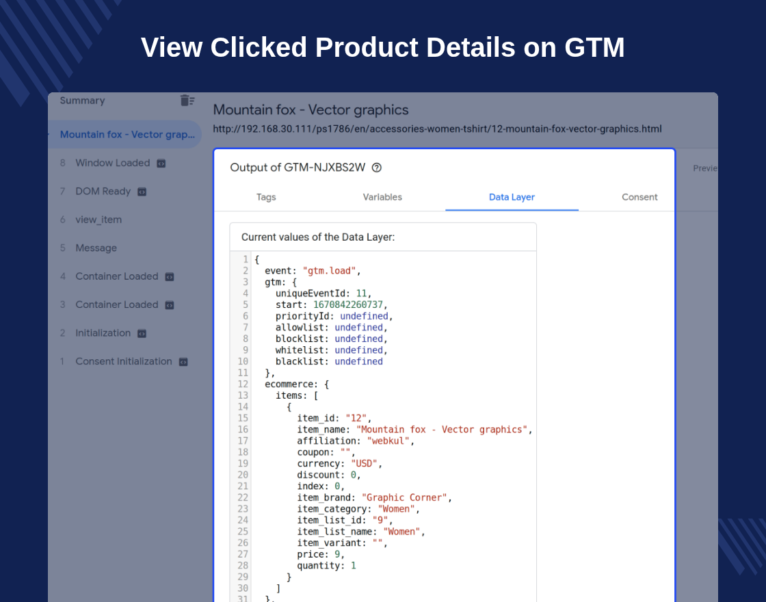Click the blacklist undefined value
766x602 pixels.
358,362
